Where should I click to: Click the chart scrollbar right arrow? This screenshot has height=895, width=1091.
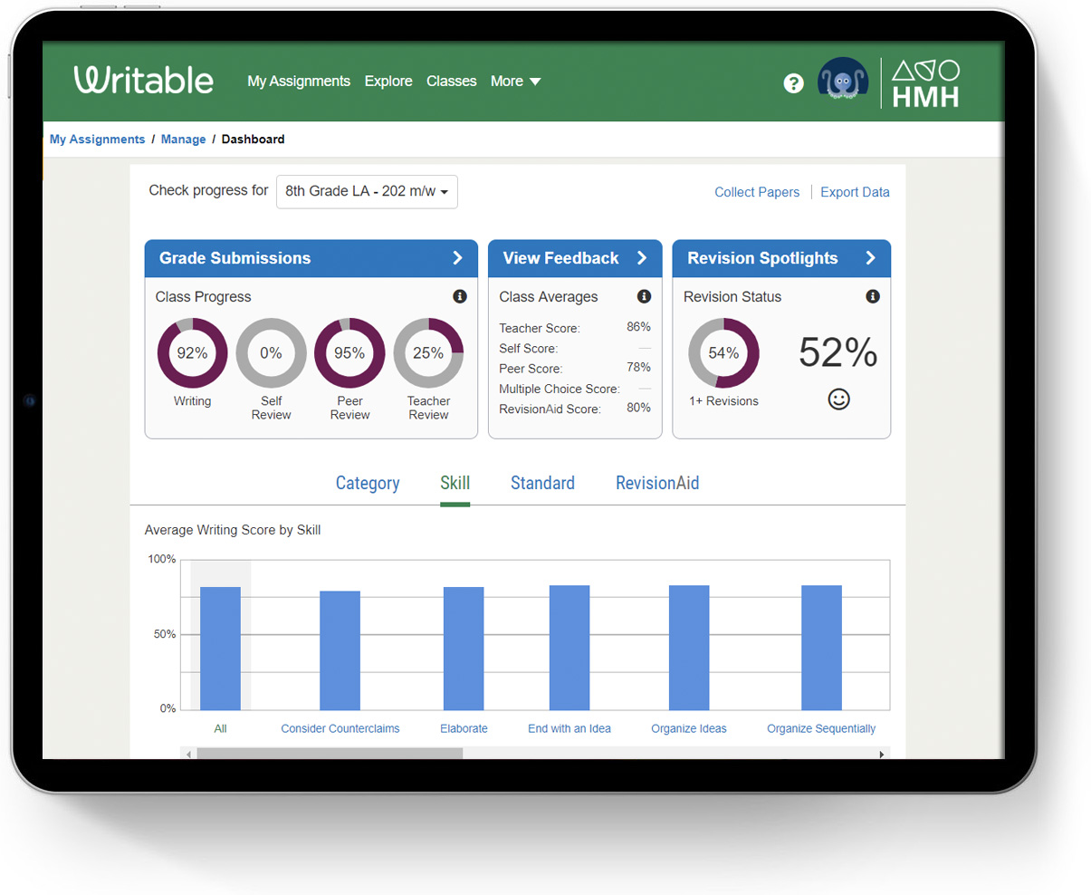(882, 754)
